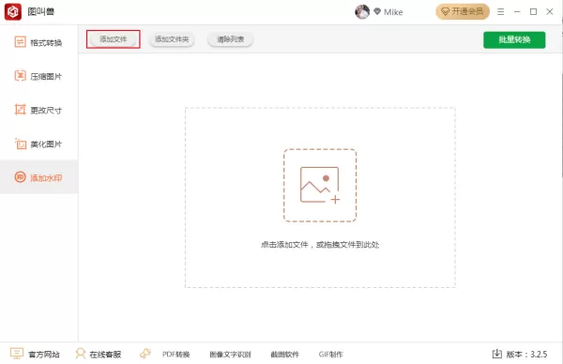Viewport: 563px width, 364px height.
Task: Open the user avatar profile picture
Action: coord(362,12)
